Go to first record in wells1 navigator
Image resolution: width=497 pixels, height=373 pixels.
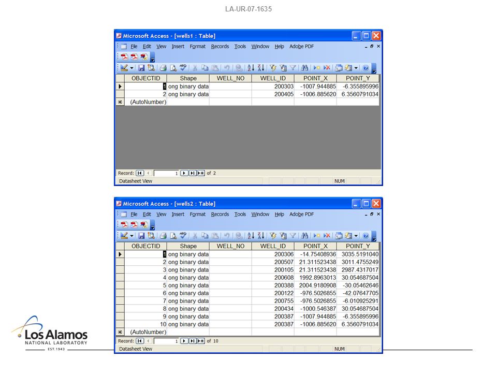coord(139,173)
